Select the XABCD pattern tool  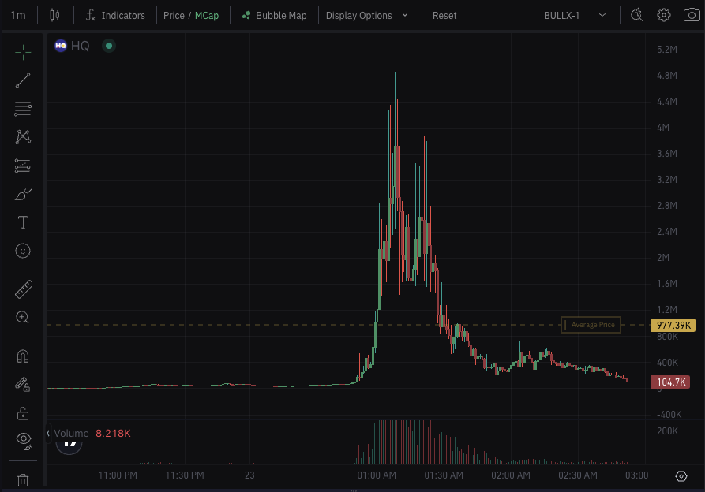(x=23, y=137)
